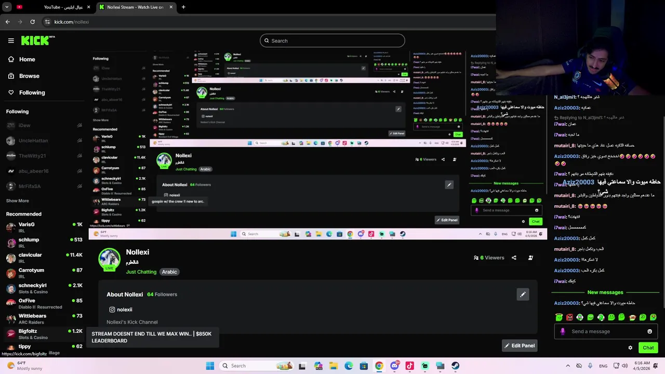Viewport: 665px width, 374px height.
Task: Open browser tab search dropdown
Action: [x=7, y=7]
